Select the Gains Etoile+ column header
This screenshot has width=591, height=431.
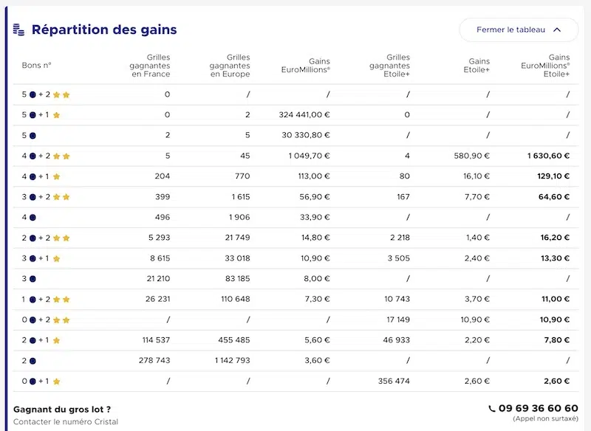tap(476, 66)
